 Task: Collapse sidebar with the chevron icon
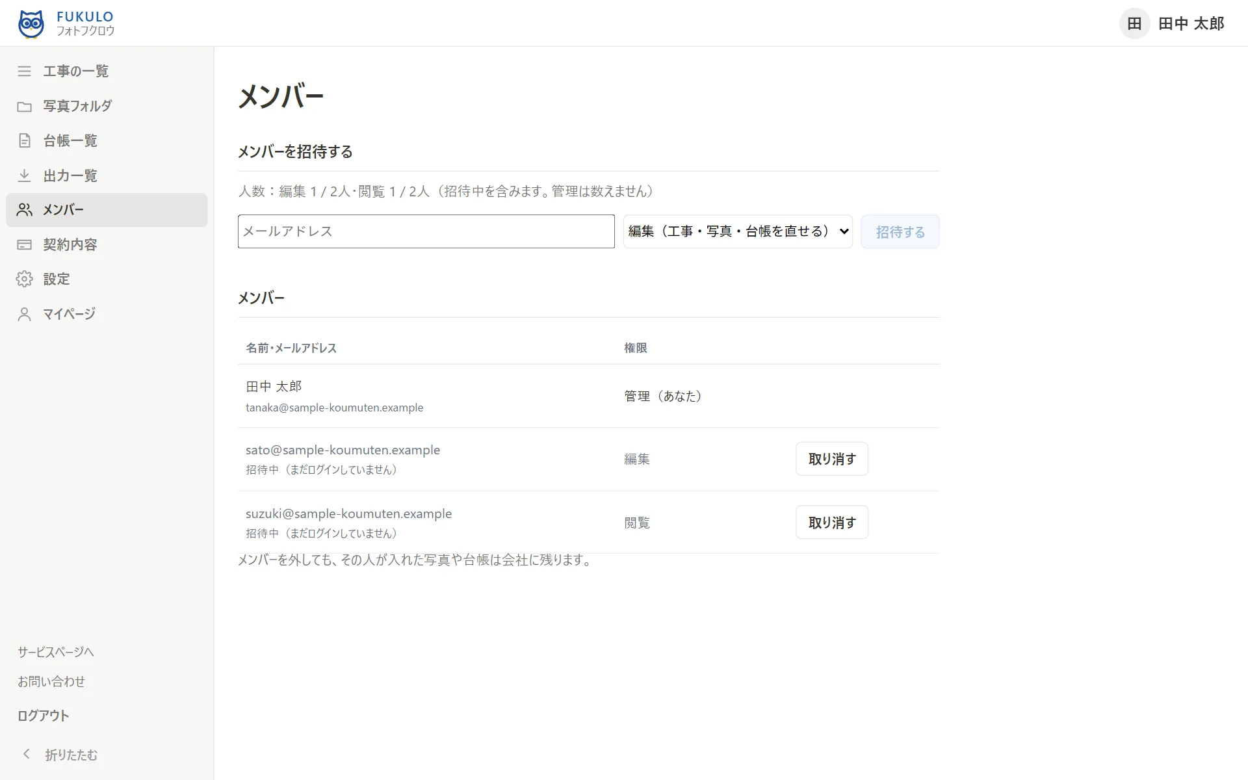tap(27, 754)
